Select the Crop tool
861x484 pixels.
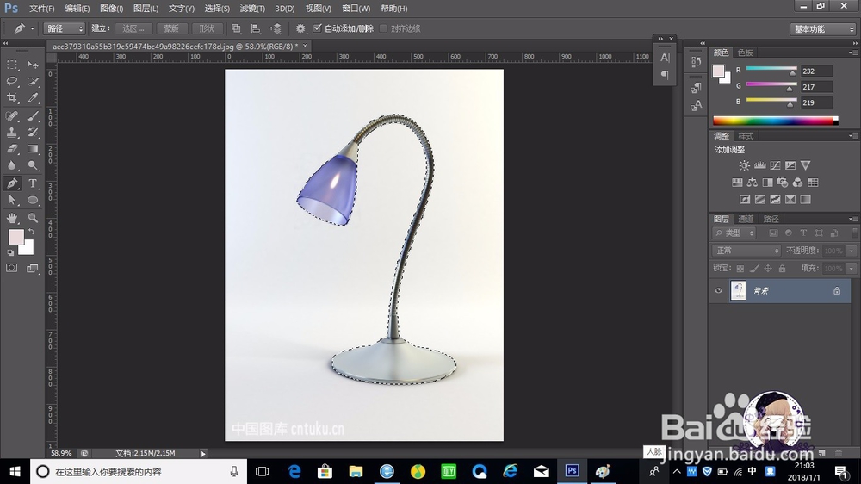click(x=11, y=98)
